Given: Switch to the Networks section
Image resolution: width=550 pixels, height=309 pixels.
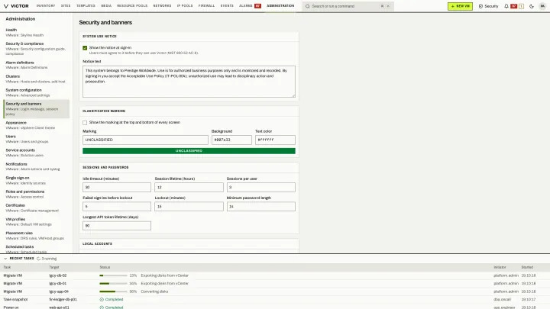Looking at the screenshot, I should click(162, 6).
